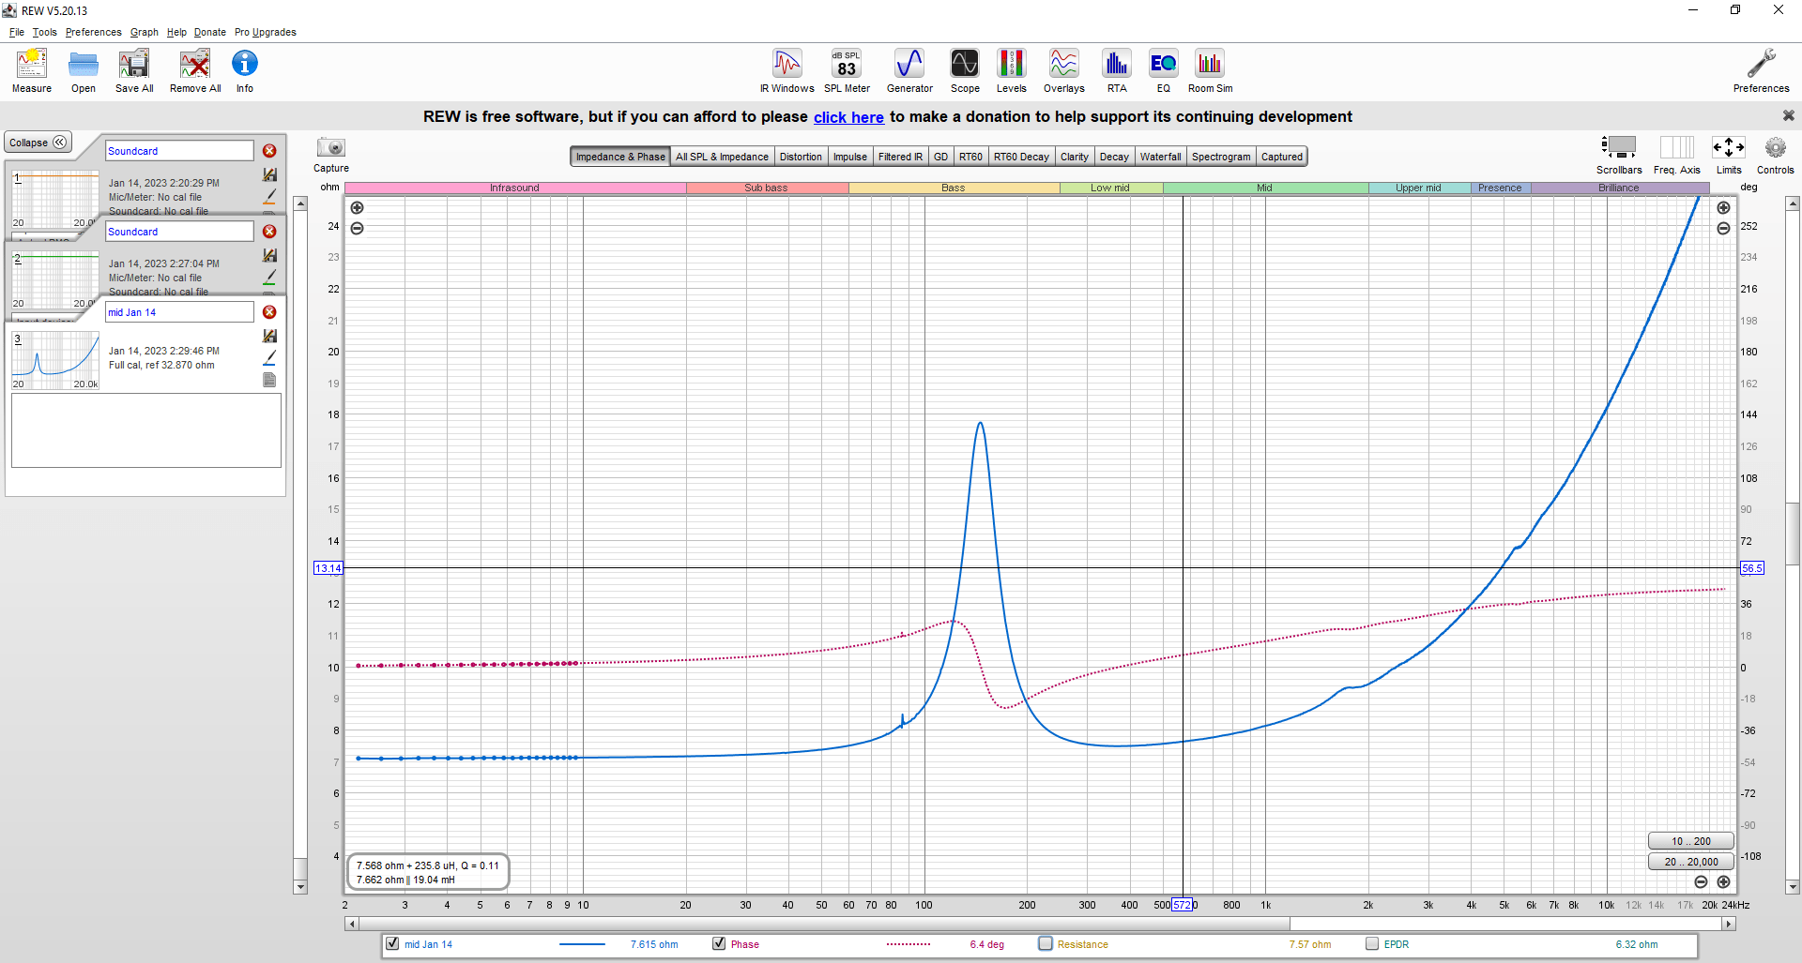Click the right vertical graph scrollbar
This screenshot has width=1802, height=963.
(1792, 544)
